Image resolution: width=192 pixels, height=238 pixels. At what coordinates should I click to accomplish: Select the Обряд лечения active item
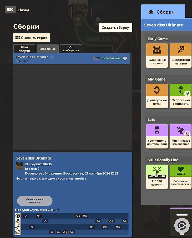[157, 177]
